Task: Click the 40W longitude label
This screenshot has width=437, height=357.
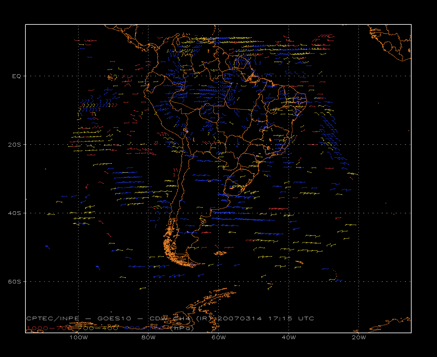Action: pyautogui.click(x=289, y=337)
